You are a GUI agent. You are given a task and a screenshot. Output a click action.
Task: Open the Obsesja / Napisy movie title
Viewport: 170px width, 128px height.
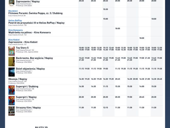(18, 79)
